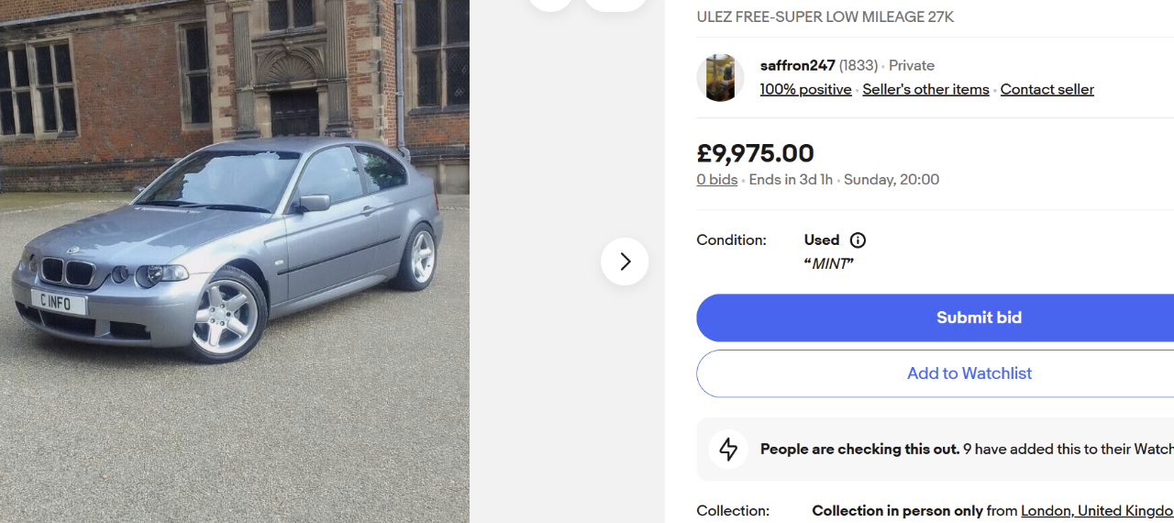Viewport: 1174px width, 523px height.
Task: Open the condition info icon beside Used
Action: [858, 240]
